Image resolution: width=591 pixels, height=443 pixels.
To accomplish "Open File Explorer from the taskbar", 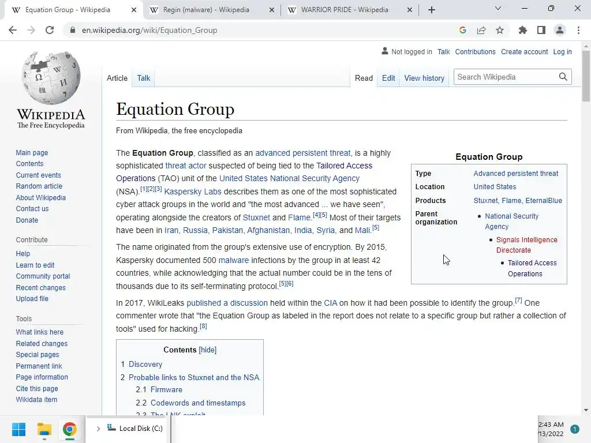I will pyautogui.click(x=44, y=429).
